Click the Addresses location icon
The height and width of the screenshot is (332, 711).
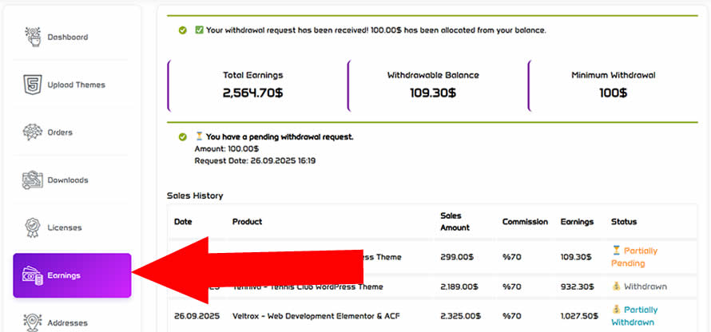[x=33, y=321]
